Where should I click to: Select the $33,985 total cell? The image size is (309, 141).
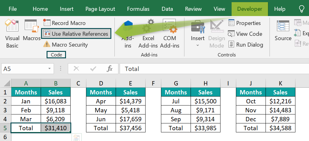pos(206,128)
